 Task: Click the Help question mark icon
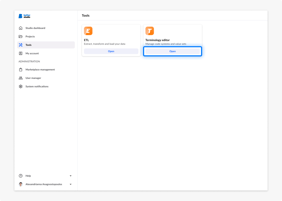pos(21,176)
